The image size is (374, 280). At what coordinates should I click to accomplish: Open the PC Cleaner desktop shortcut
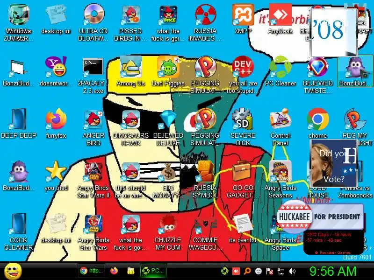coord(280,67)
